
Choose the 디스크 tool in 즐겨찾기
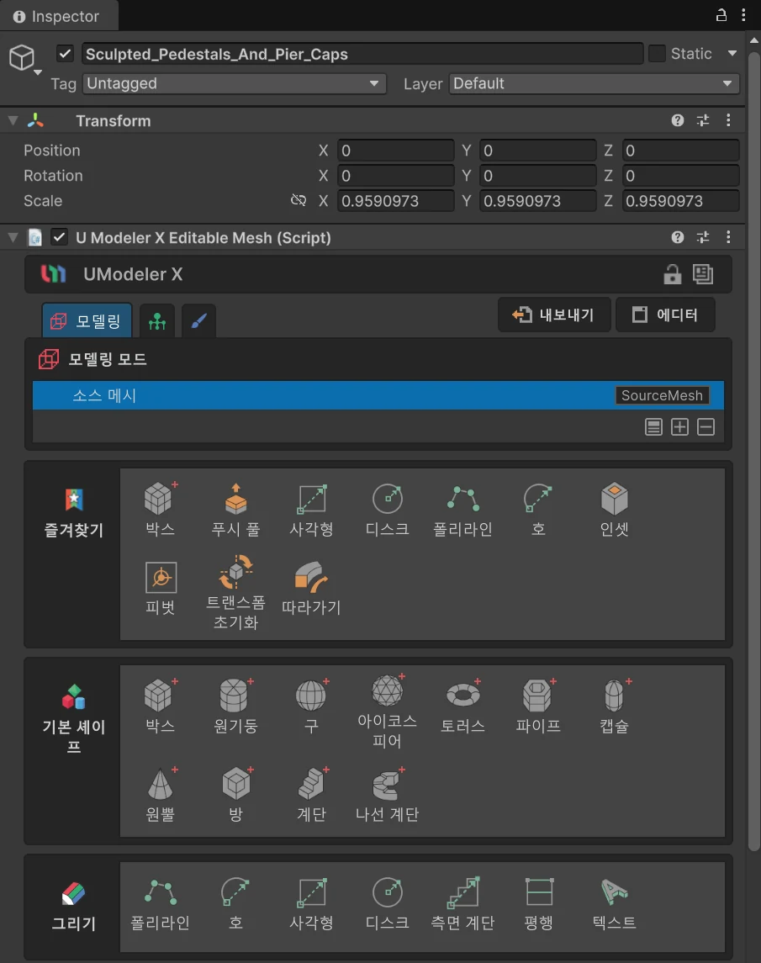click(x=387, y=510)
